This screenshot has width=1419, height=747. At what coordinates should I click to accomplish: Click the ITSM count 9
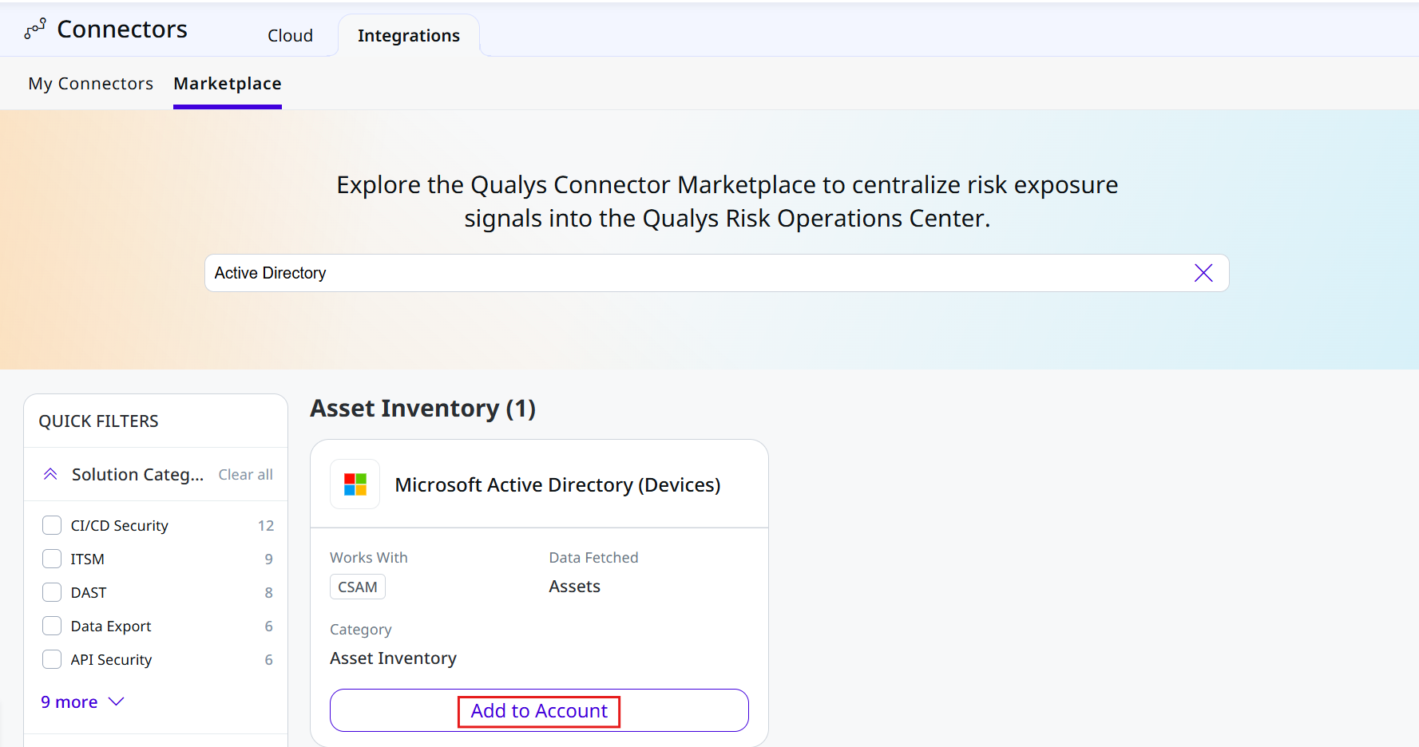269,559
